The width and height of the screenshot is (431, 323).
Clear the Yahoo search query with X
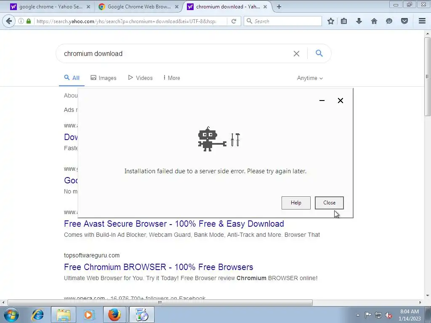click(296, 53)
